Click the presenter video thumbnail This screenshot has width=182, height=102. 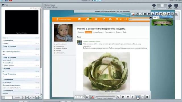coord(22,22)
